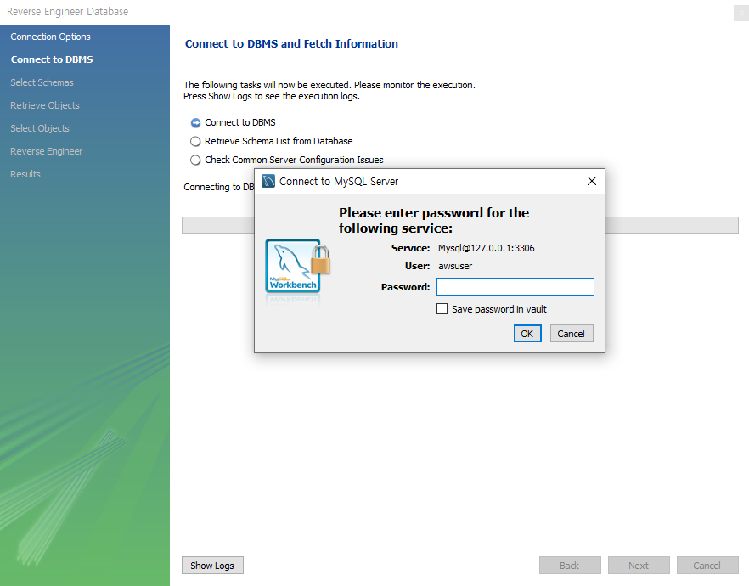Click the wizard Cancel button at bottom
The width and height of the screenshot is (749, 586).
pos(707,566)
